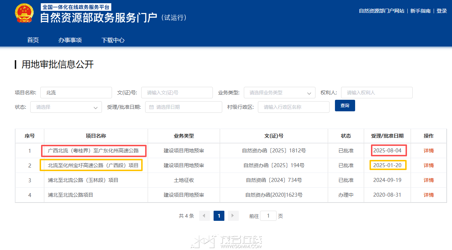Click the national emblem logo icon
The height and width of the screenshot is (250, 452).
[x=24, y=14]
